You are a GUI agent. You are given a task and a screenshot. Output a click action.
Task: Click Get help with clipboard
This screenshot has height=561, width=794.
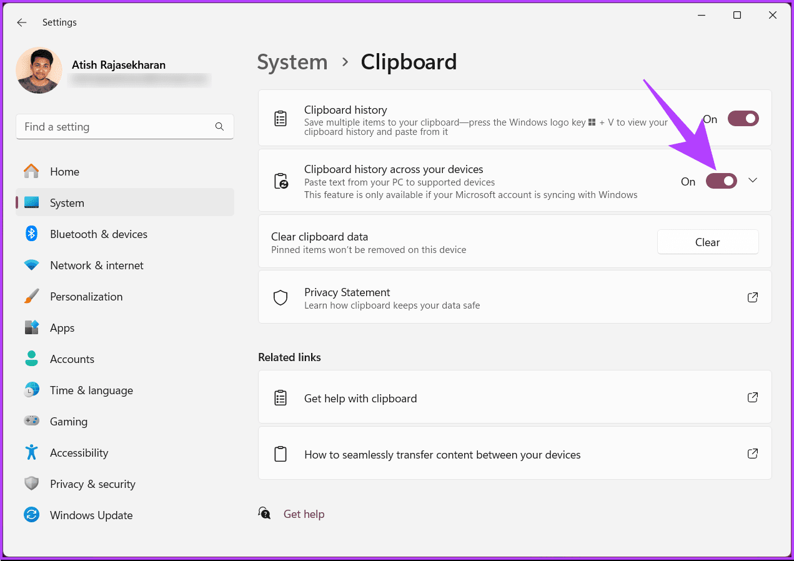[x=360, y=397]
